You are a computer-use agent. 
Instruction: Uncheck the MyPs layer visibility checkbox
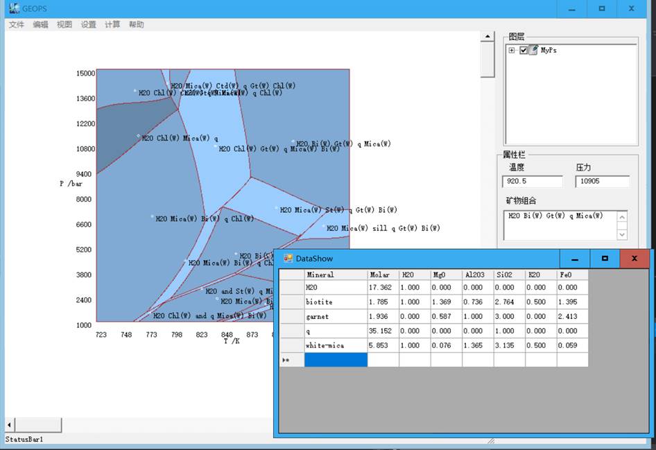pyautogui.click(x=524, y=50)
